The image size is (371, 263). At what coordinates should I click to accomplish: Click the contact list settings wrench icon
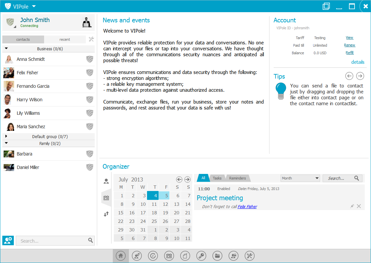tap(91, 39)
